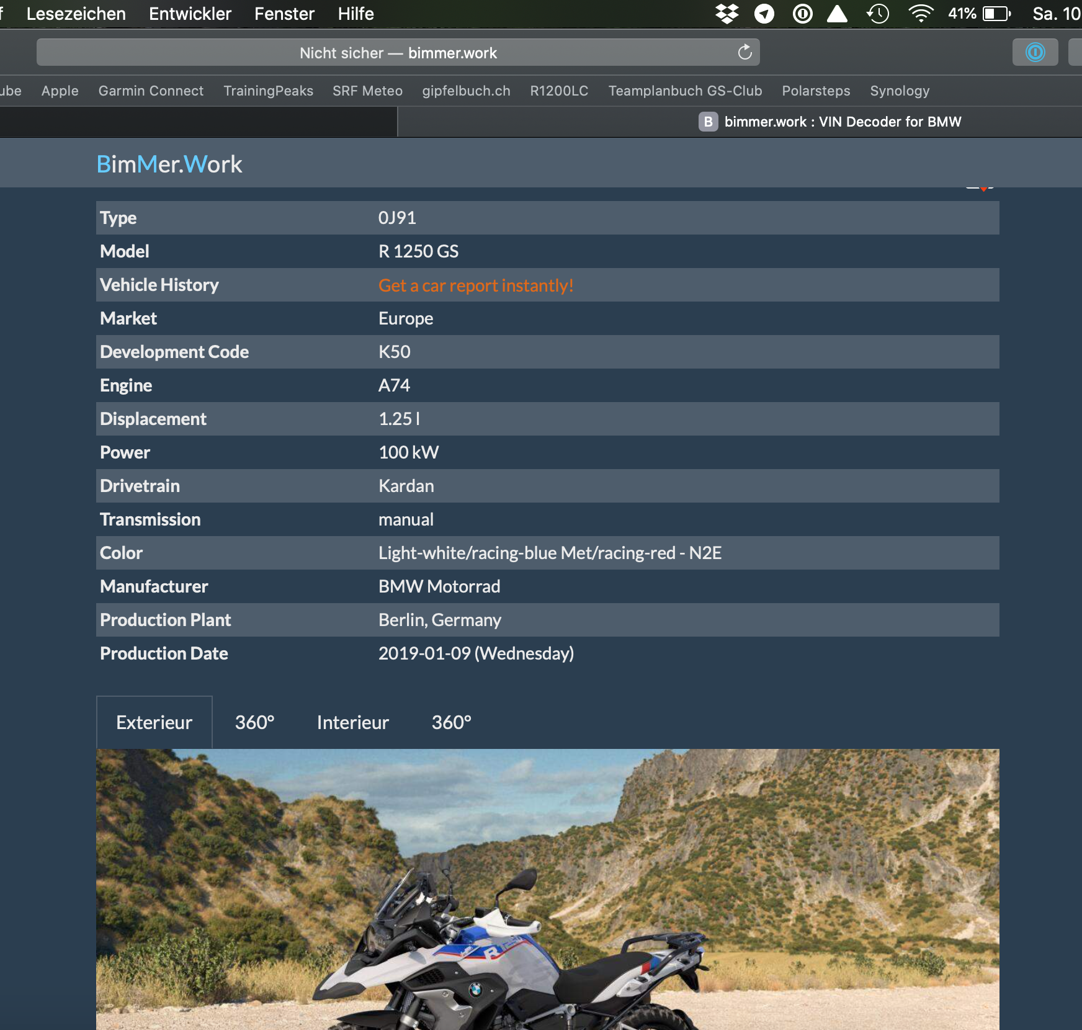Click the 41% battery percentage
The height and width of the screenshot is (1030, 1082).
pyautogui.click(x=962, y=14)
